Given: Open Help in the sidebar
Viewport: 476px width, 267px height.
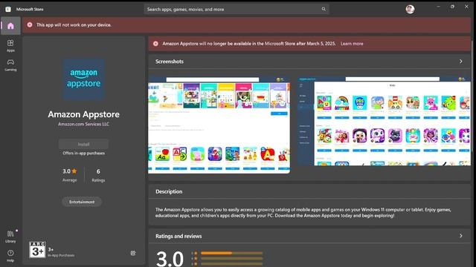Looking at the screenshot, I should pos(10,255).
